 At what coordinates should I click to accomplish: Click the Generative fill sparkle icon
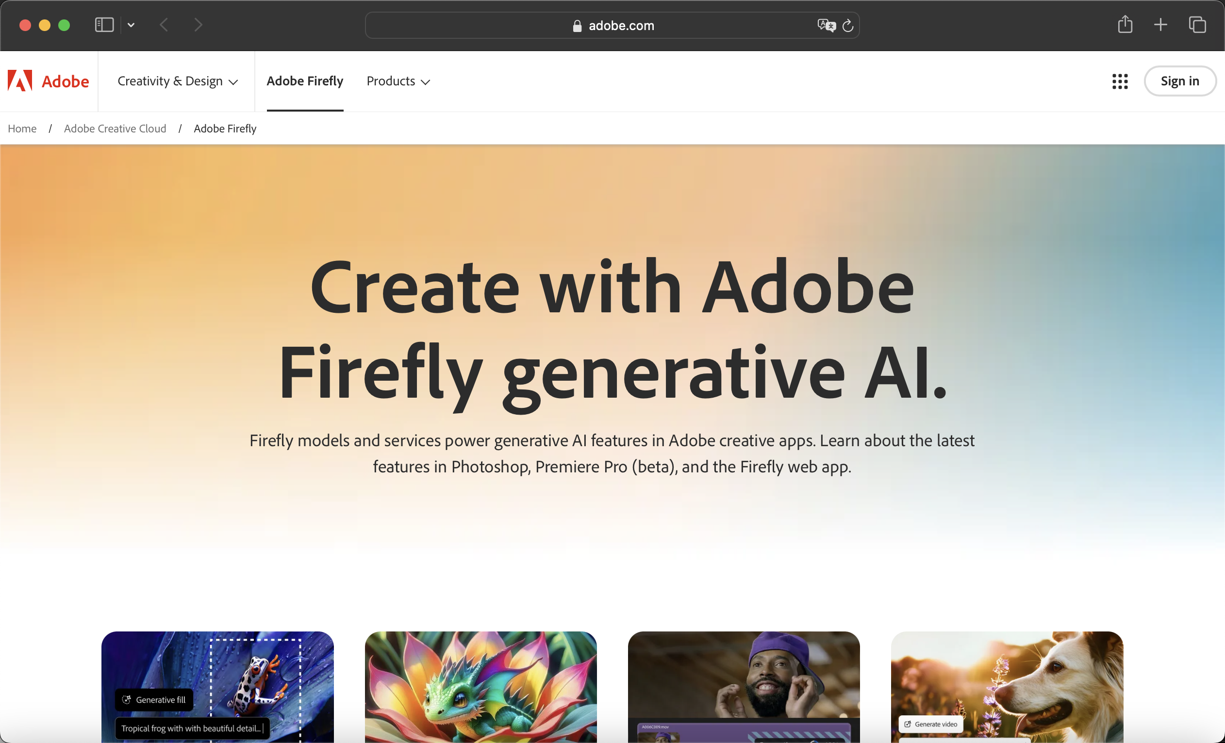point(126,699)
